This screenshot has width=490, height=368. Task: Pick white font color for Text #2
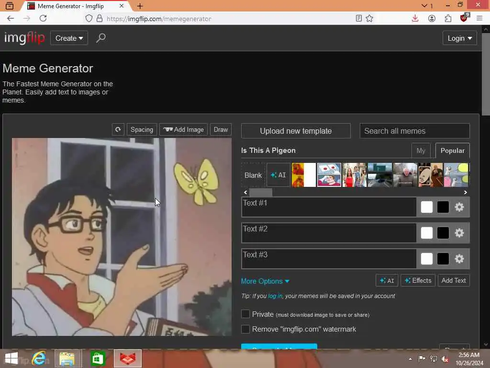click(x=426, y=233)
